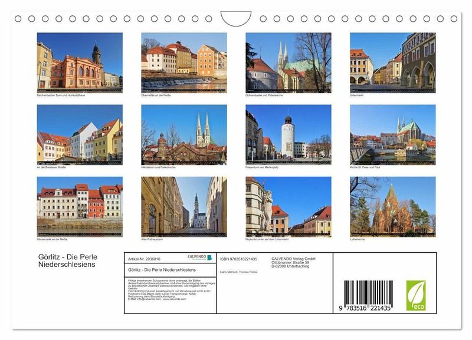The width and height of the screenshot is (472, 340).
Task: Click the caption Untermarkt
Action: tap(357, 95)
